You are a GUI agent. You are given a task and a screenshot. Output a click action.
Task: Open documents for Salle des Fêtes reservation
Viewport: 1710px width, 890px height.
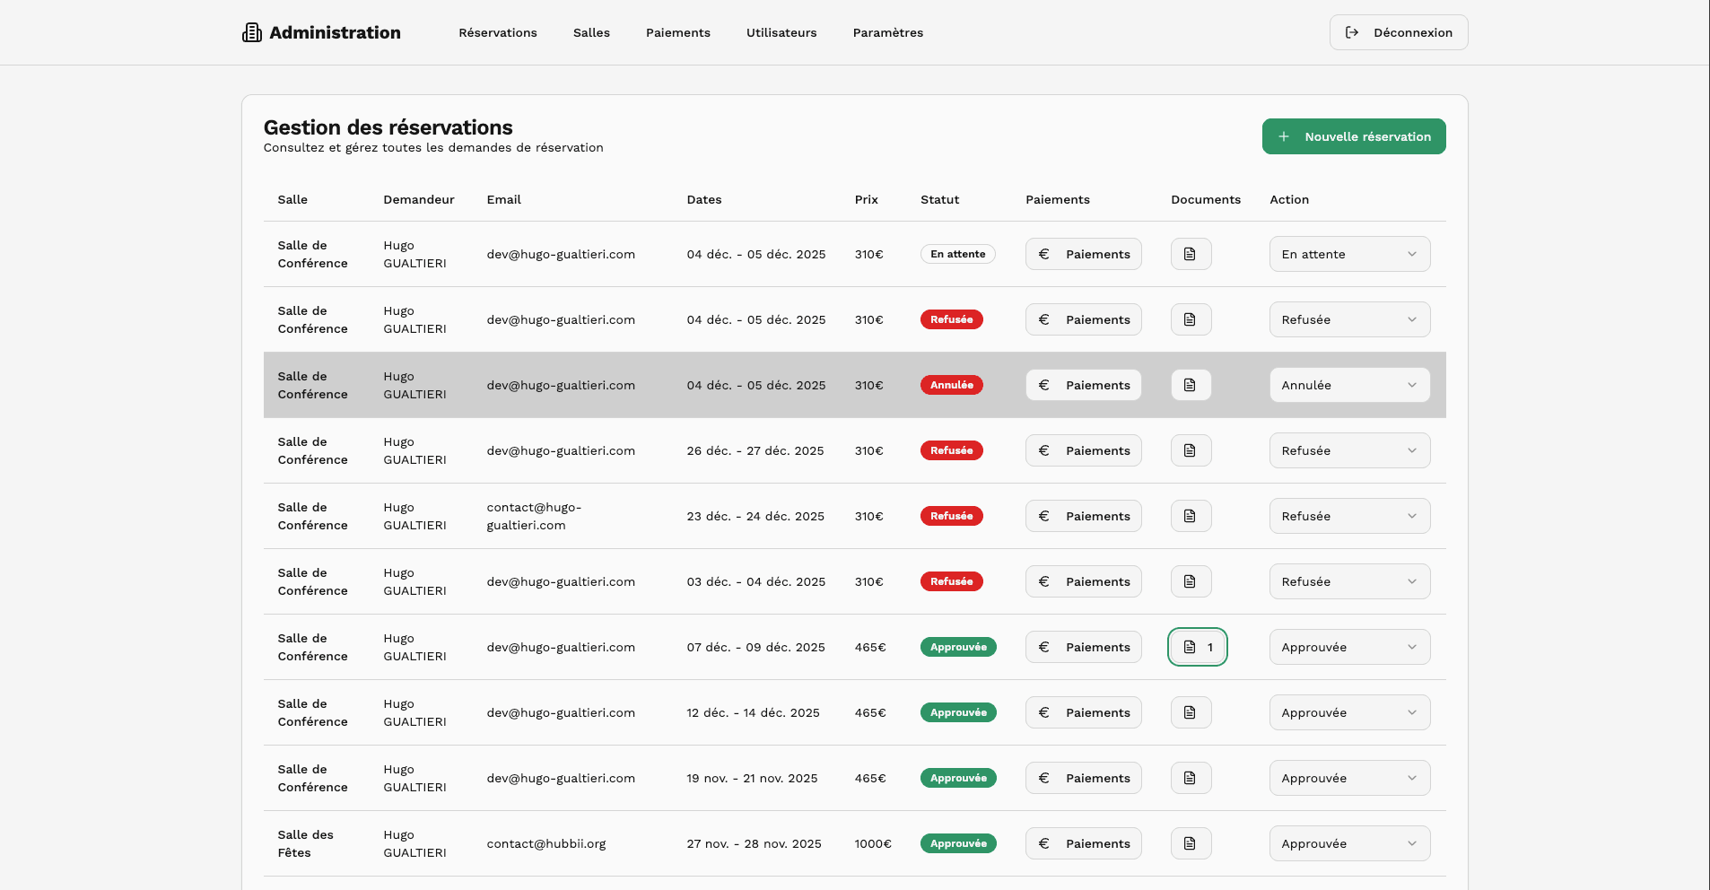click(1191, 843)
